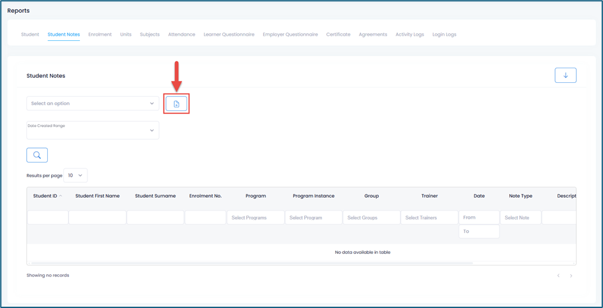Click the Date 'From' filter field
Viewport: 603px width, 308px height.
click(478, 217)
